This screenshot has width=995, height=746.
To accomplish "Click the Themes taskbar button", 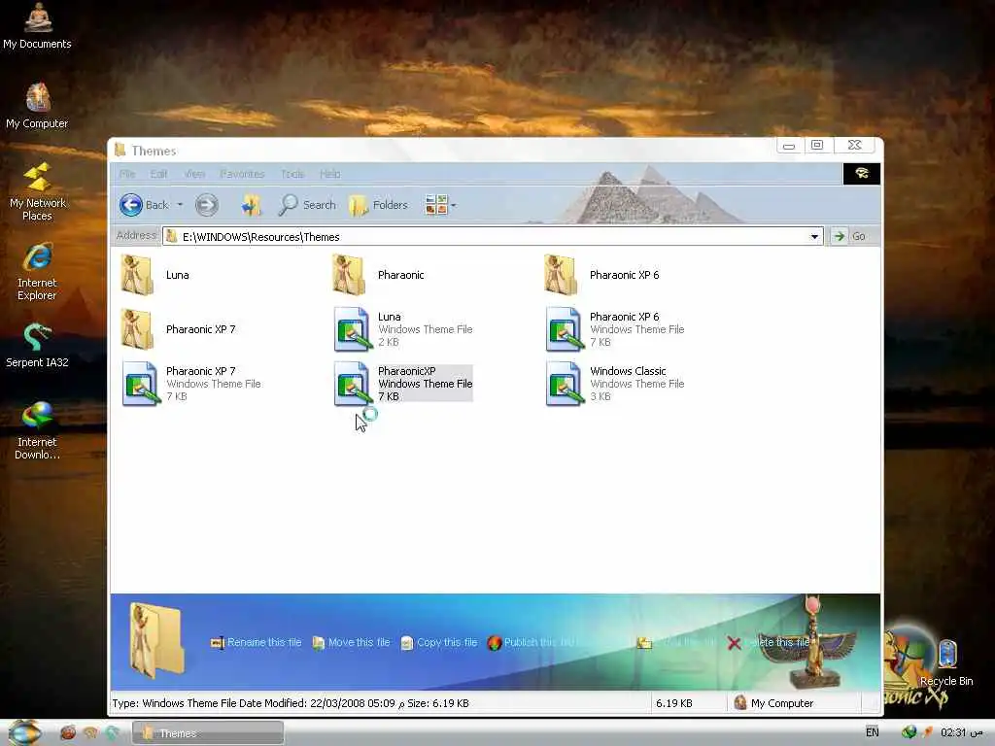I will pyautogui.click(x=208, y=733).
